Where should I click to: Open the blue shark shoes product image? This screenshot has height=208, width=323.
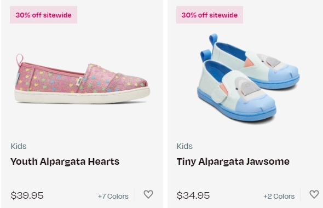coord(248,78)
